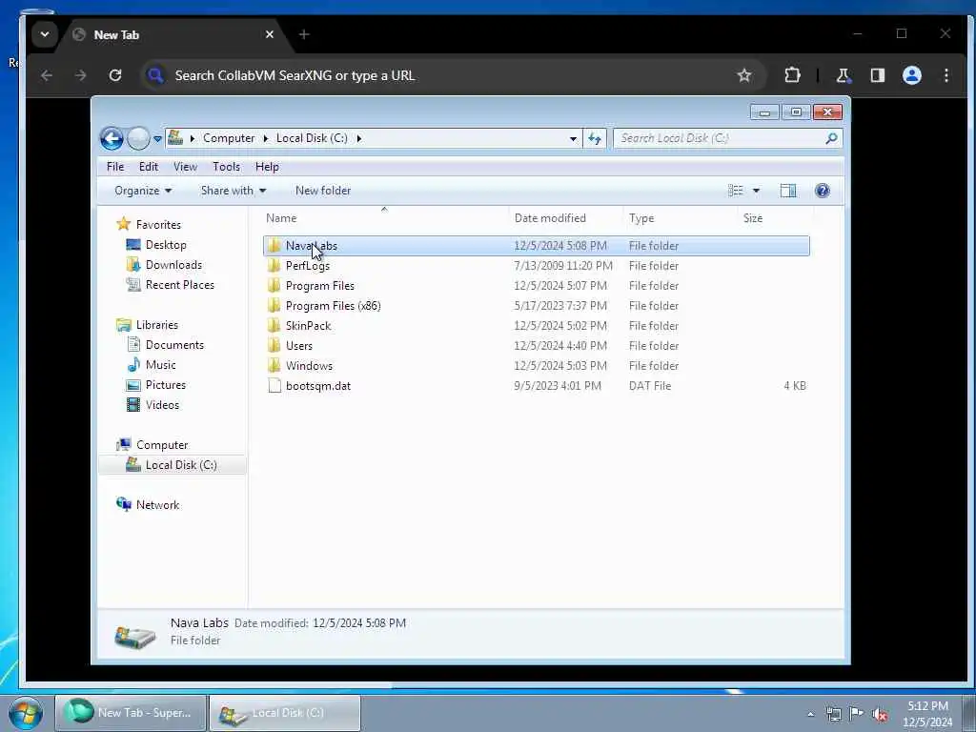The height and width of the screenshot is (732, 976).
Task: Toggle the preview pane icon
Action: click(x=788, y=191)
